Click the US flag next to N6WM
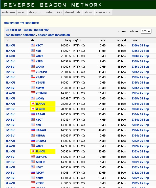 tap(33, 87)
